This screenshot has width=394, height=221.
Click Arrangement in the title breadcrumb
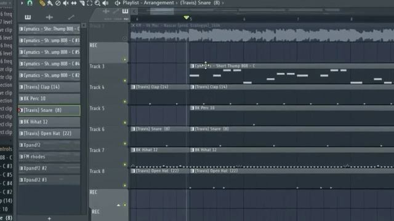[159, 3]
